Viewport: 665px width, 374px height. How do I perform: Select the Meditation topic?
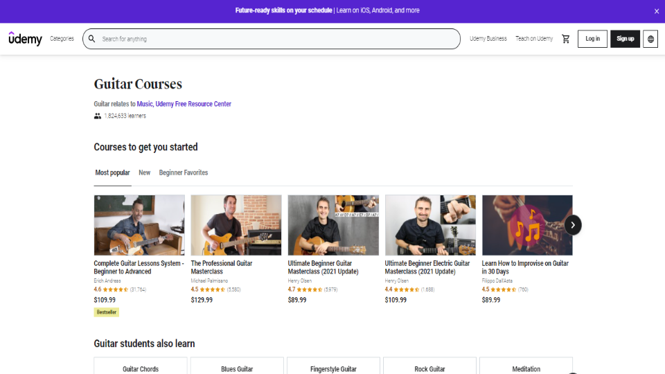coord(526,366)
